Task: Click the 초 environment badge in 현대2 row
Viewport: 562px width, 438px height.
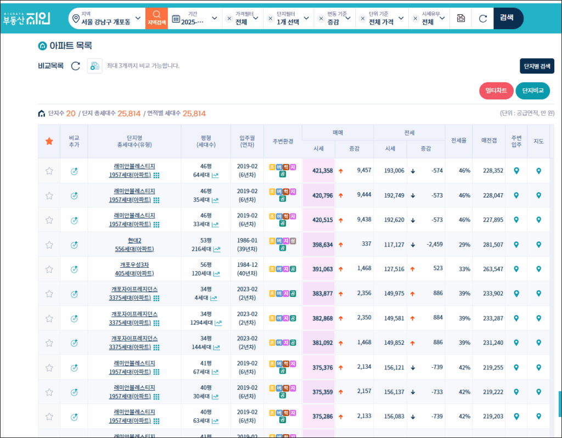Action: pos(272,240)
